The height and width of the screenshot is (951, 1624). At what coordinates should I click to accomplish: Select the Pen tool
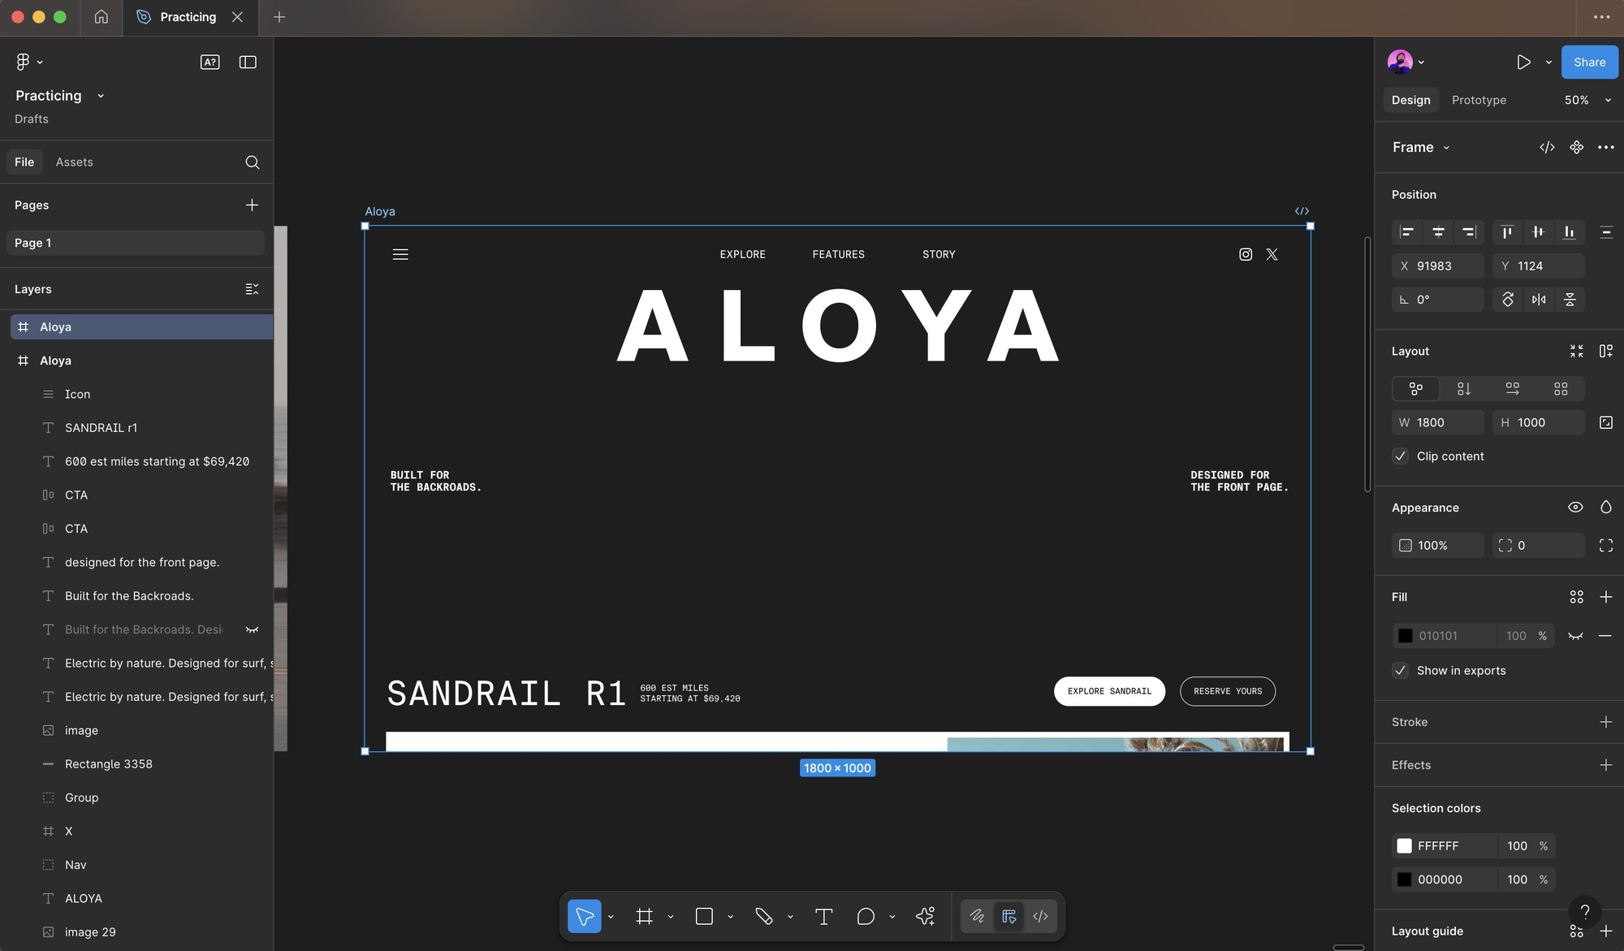tap(763, 916)
